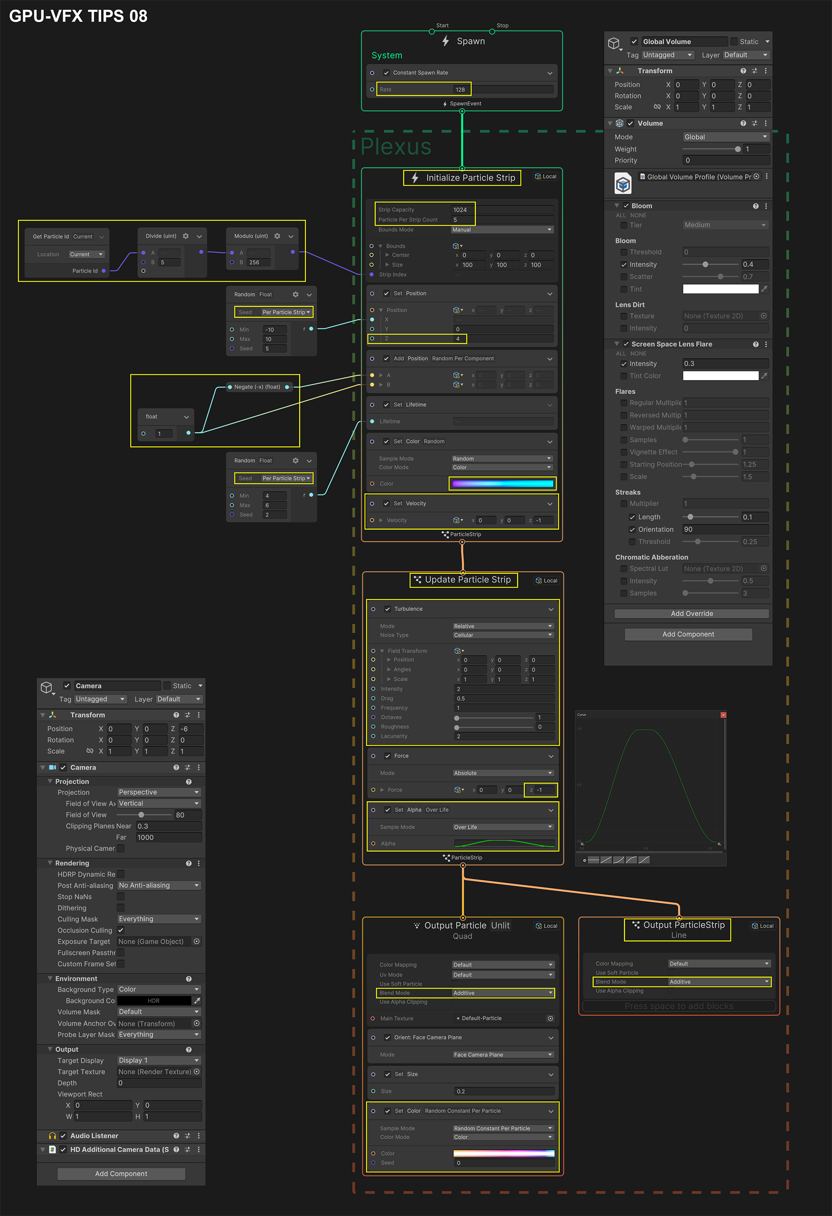Open object picker for Exposure Target
This screenshot has height=1216, width=832.
tap(197, 941)
